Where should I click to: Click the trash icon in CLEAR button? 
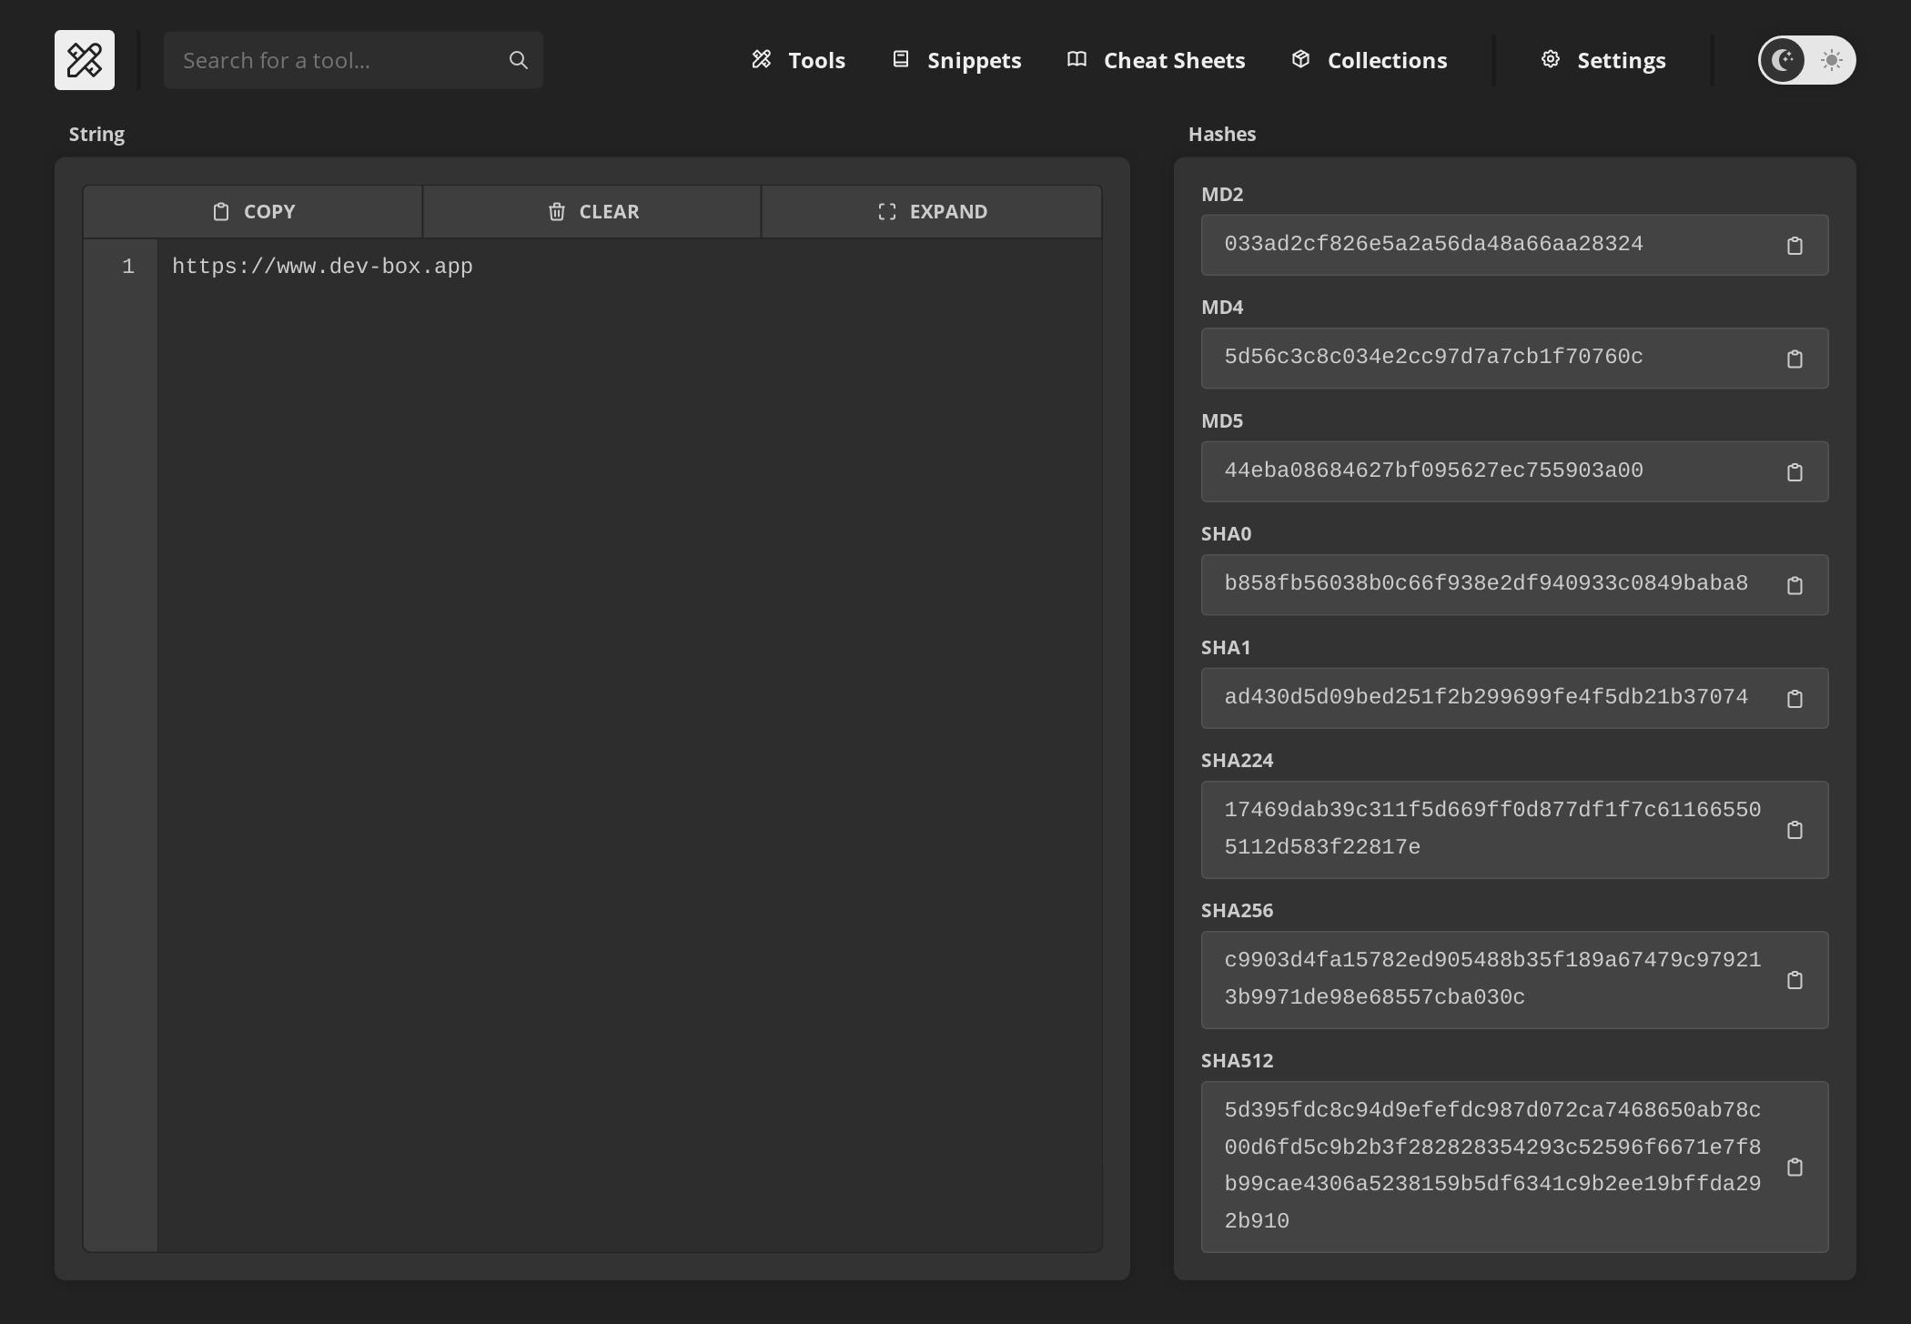pyautogui.click(x=557, y=212)
